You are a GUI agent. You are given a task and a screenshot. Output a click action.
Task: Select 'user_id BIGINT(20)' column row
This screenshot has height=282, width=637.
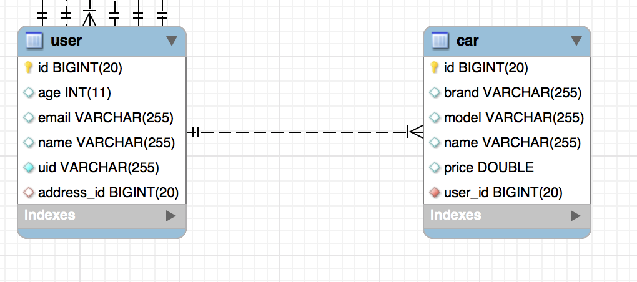(503, 192)
